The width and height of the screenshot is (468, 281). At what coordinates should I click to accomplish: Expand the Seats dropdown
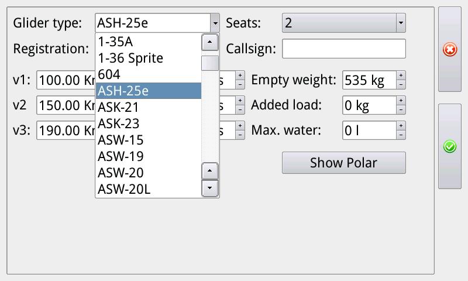(x=400, y=23)
